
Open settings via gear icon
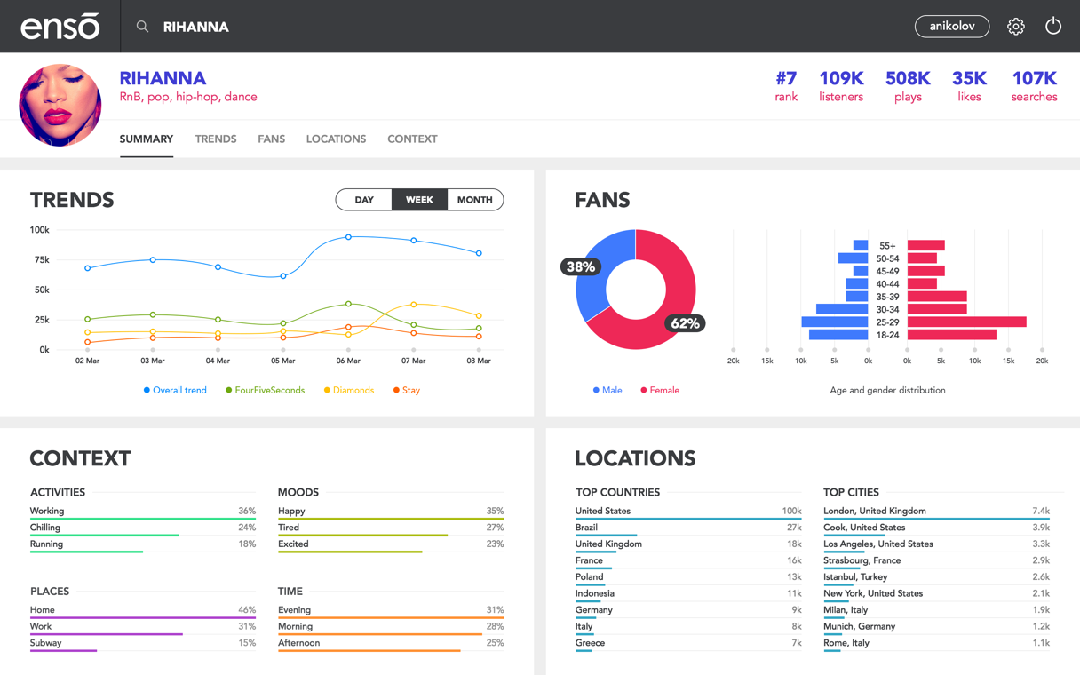(x=1015, y=27)
